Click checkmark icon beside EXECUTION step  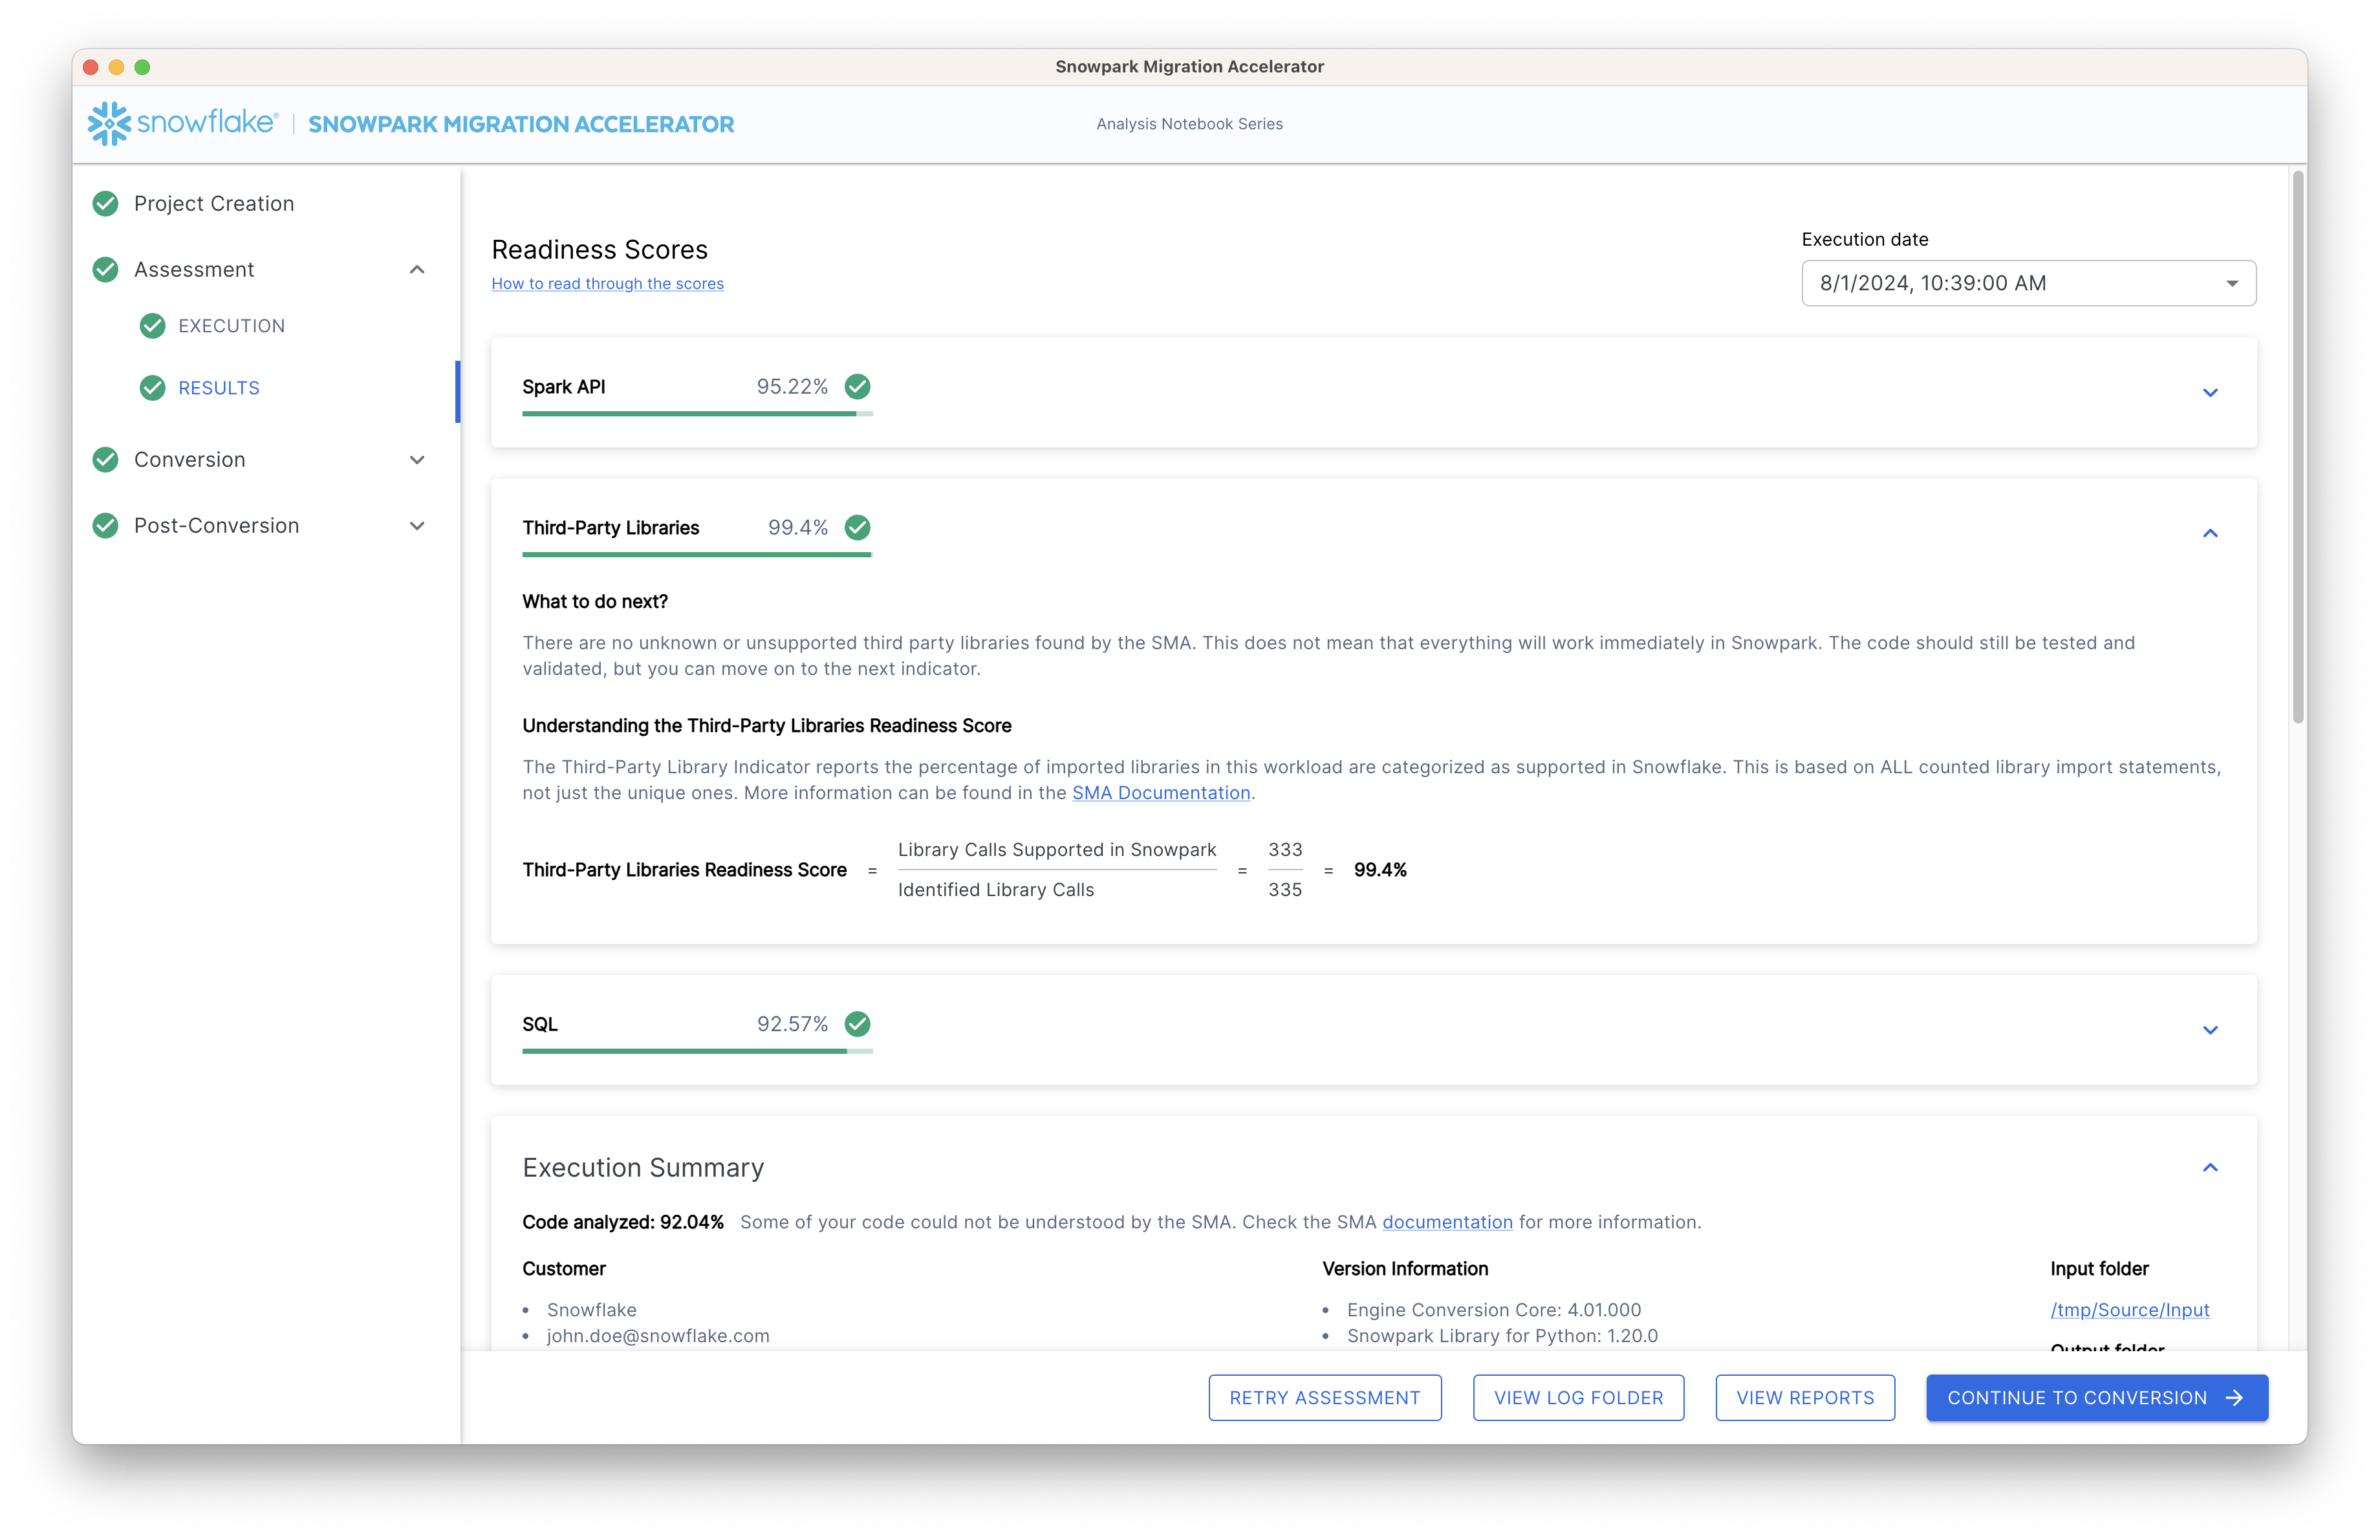click(152, 326)
